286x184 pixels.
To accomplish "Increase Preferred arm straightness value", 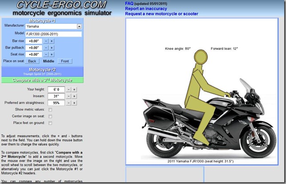I will pos(74,103).
